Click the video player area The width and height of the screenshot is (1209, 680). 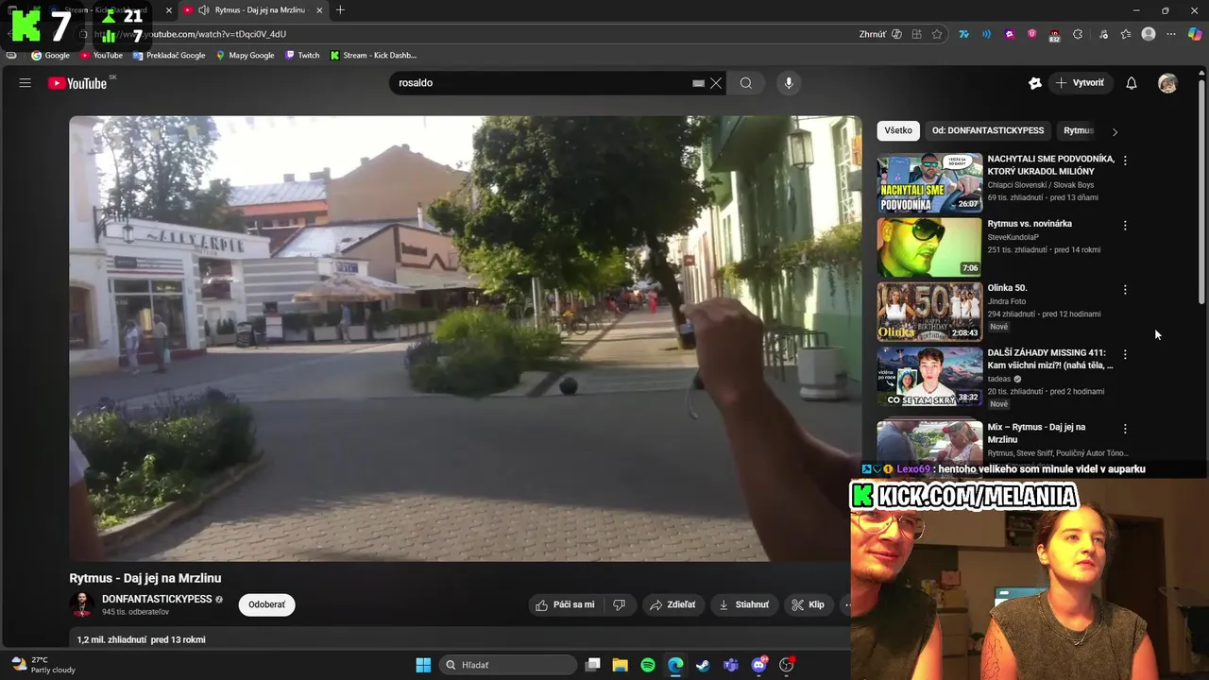coord(465,338)
